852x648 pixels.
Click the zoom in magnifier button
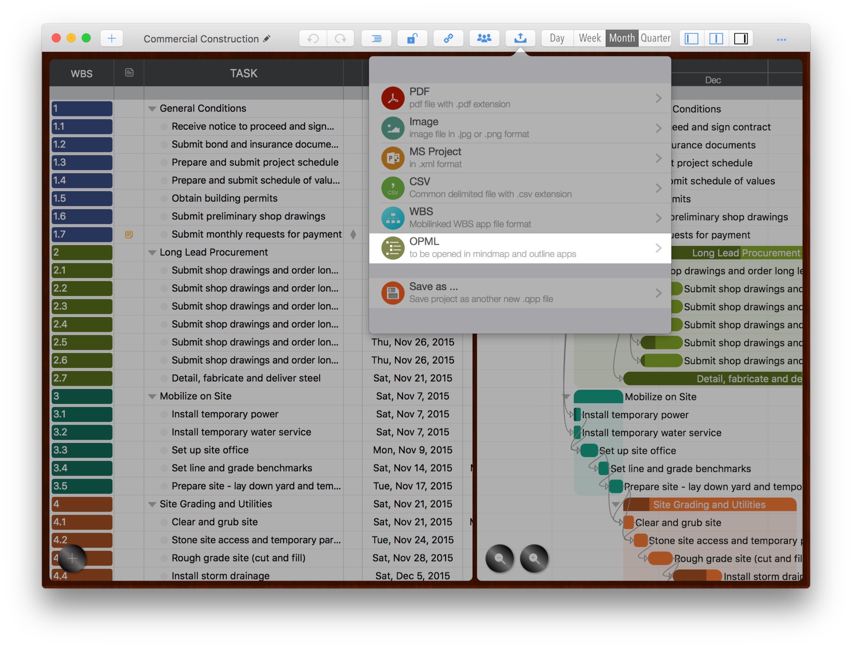coord(534,558)
